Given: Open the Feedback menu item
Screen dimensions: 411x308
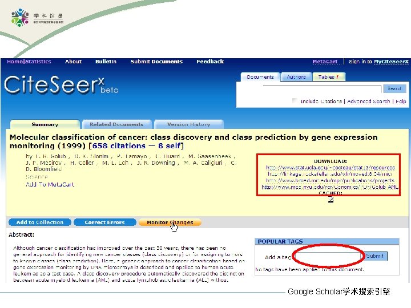Looking at the screenshot, I should coord(210,62).
